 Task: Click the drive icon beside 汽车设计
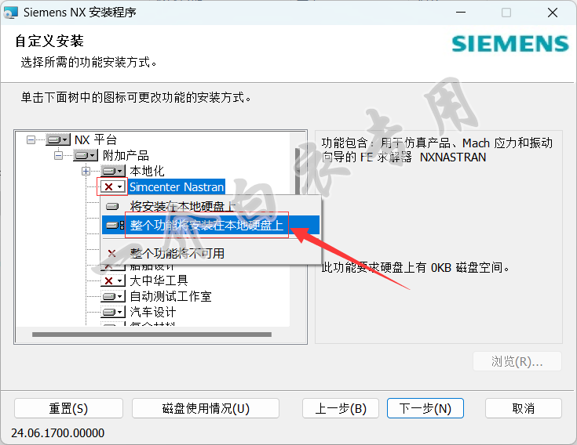(x=112, y=312)
